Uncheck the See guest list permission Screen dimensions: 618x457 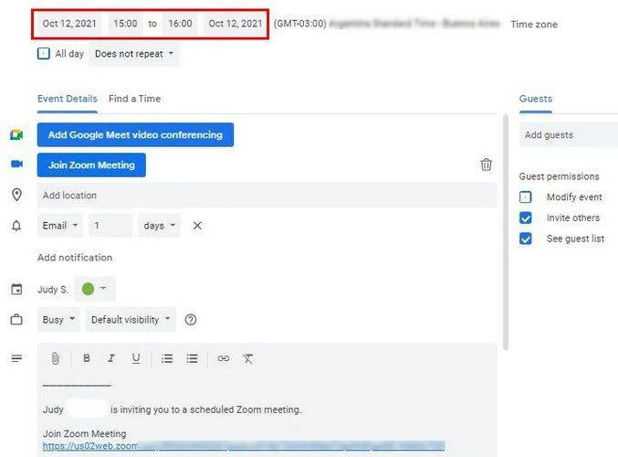point(526,239)
